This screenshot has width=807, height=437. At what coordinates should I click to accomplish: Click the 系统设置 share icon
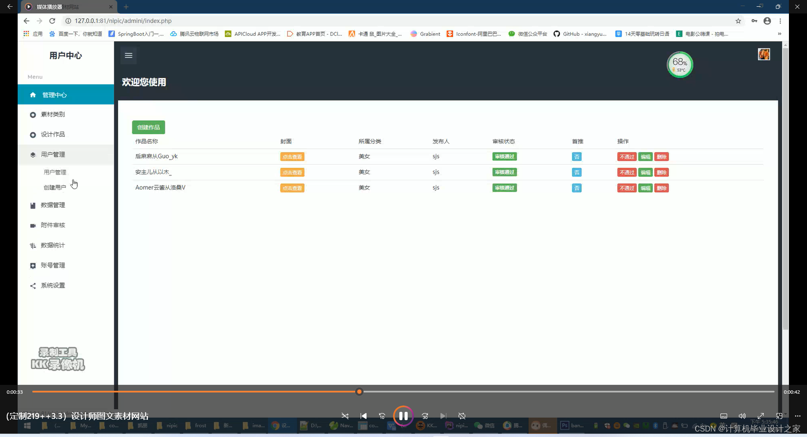click(33, 286)
